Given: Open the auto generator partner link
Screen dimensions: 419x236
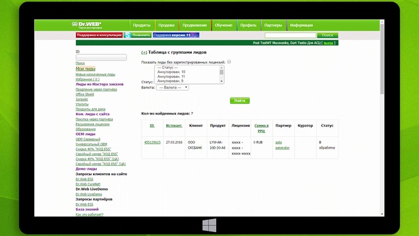Looking at the screenshot, I should click(282, 145).
